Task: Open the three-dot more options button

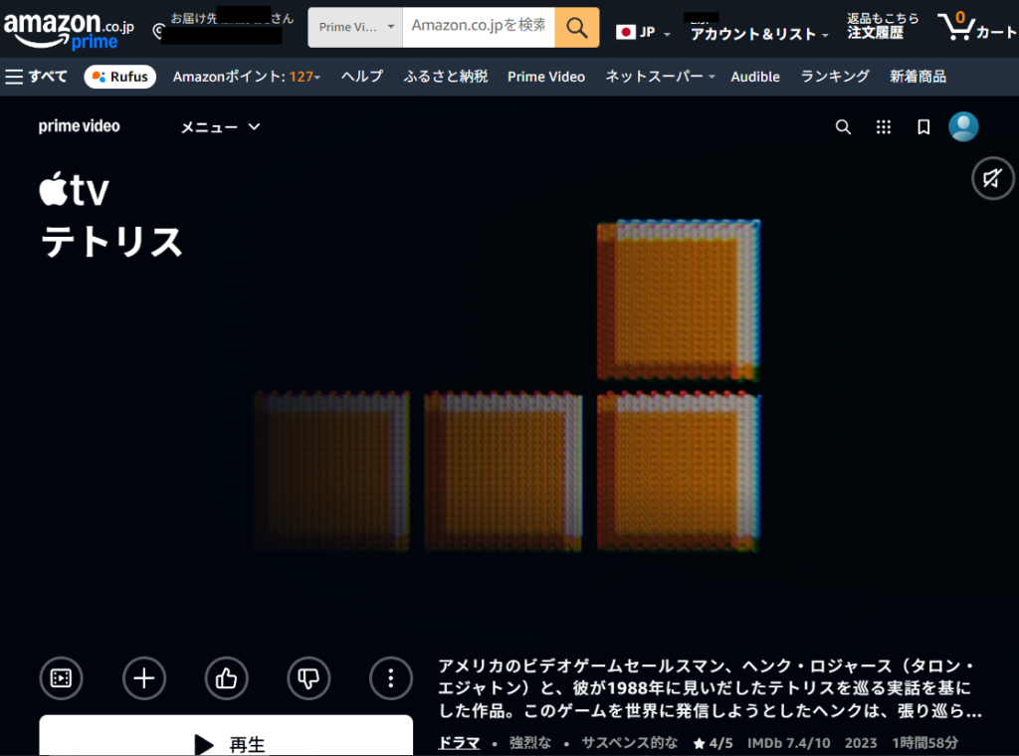Action: (390, 678)
